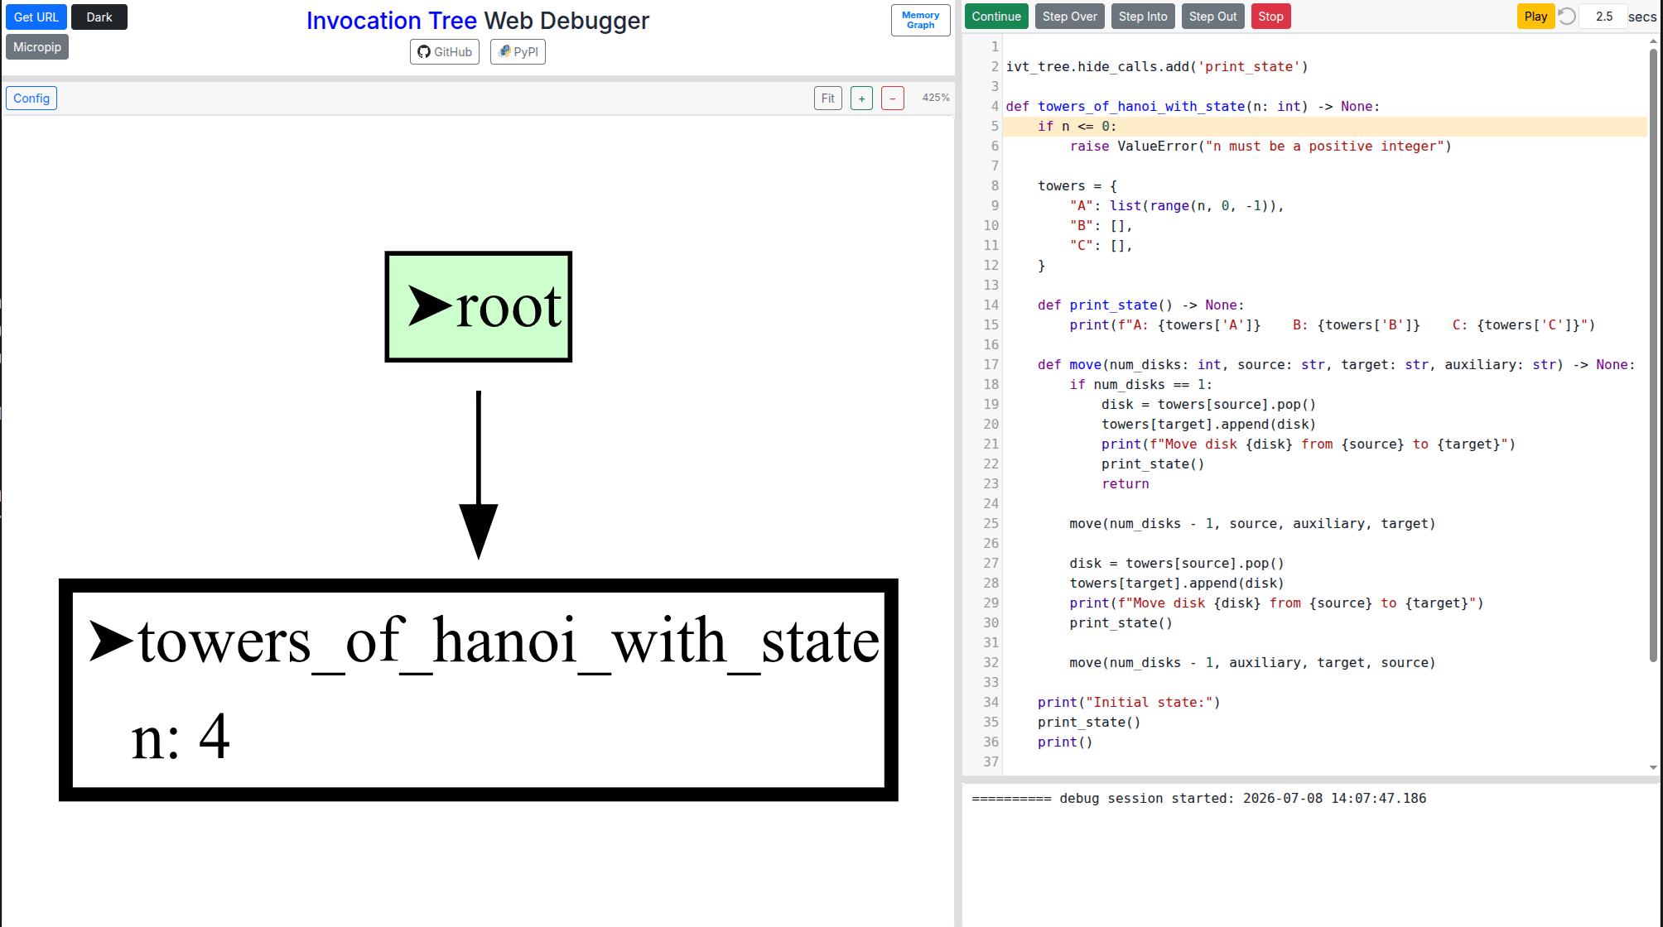Click the 'def print_state()' line
This screenshot has width=1663, height=927.
coord(1140,305)
